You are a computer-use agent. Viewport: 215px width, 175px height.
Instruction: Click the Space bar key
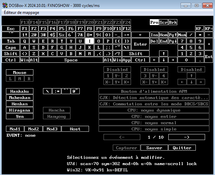(71, 60)
